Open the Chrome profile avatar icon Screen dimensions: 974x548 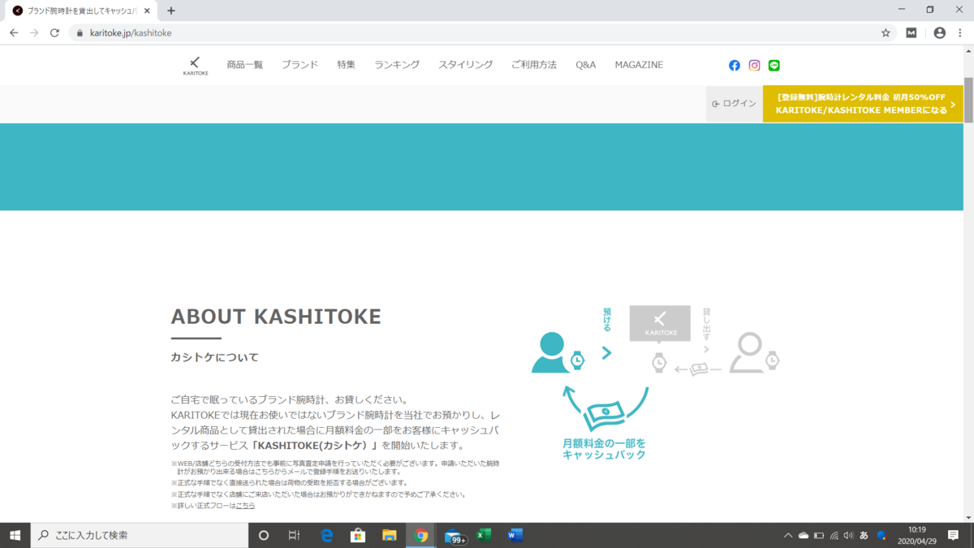pyautogui.click(x=940, y=32)
